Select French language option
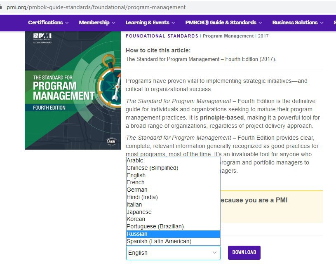This screenshot has height=270, width=336. click(173, 182)
